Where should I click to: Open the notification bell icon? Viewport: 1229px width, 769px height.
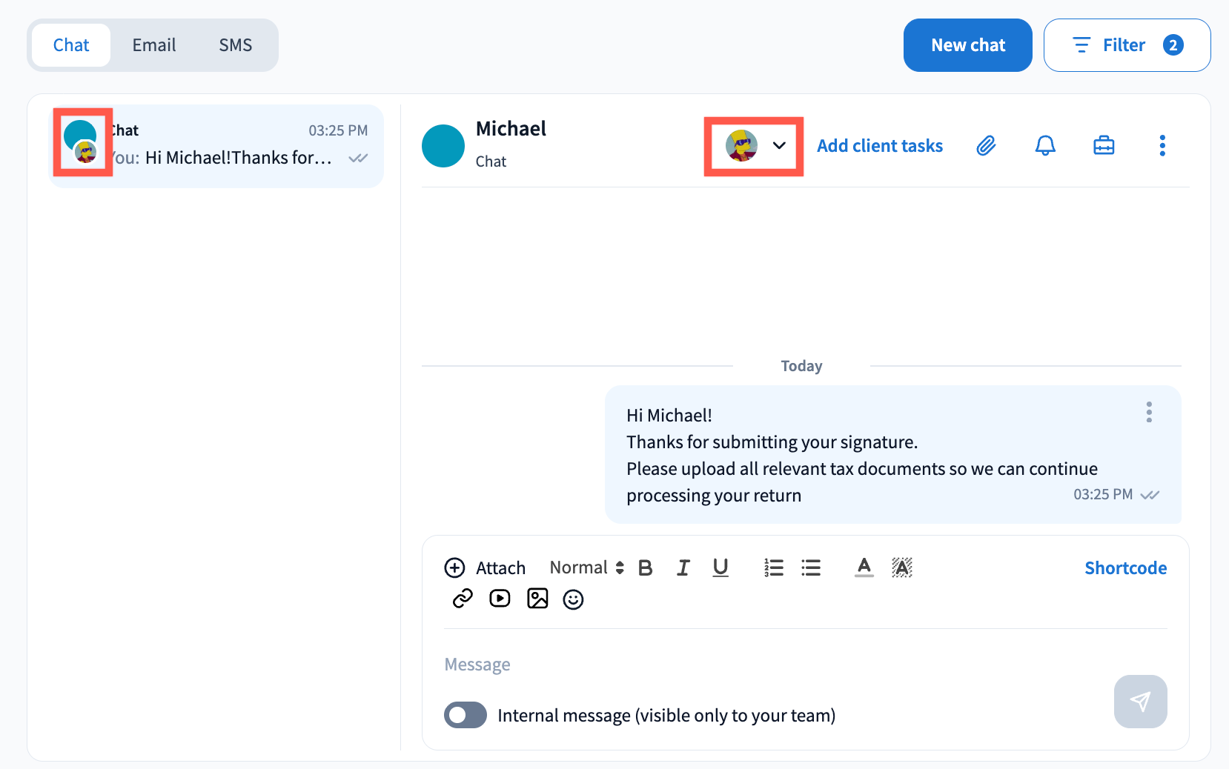tap(1045, 146)
